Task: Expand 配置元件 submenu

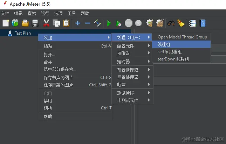Action: (x=132, y=46)
